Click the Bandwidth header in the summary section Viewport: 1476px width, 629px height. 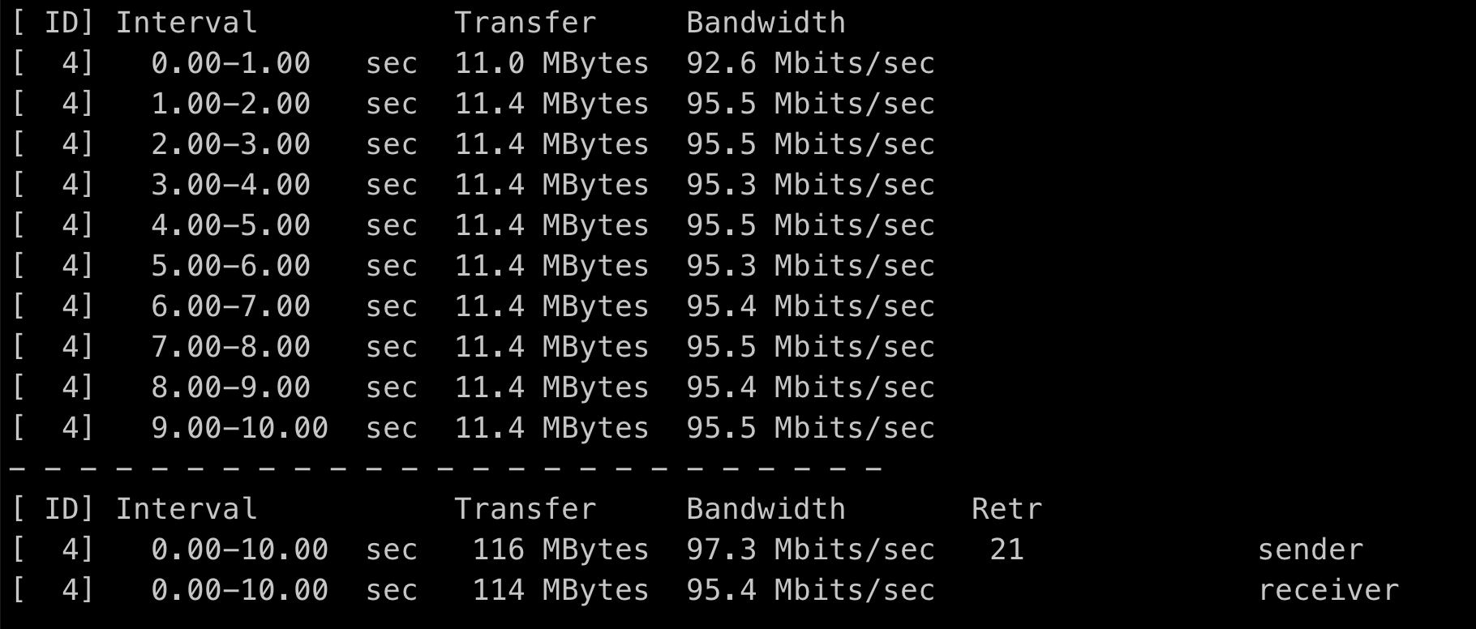click(766, 509)
